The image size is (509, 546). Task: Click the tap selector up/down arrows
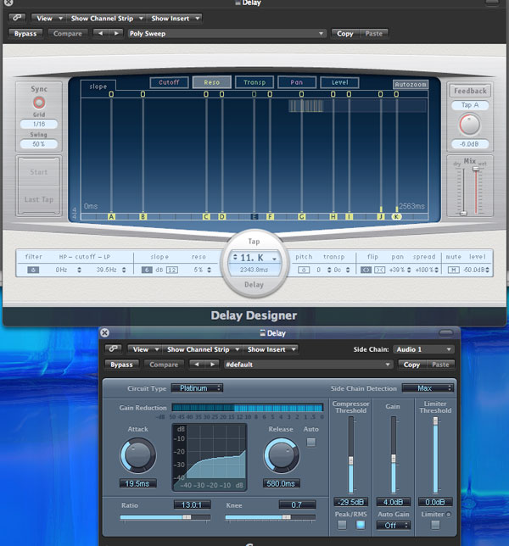point(235,257)
